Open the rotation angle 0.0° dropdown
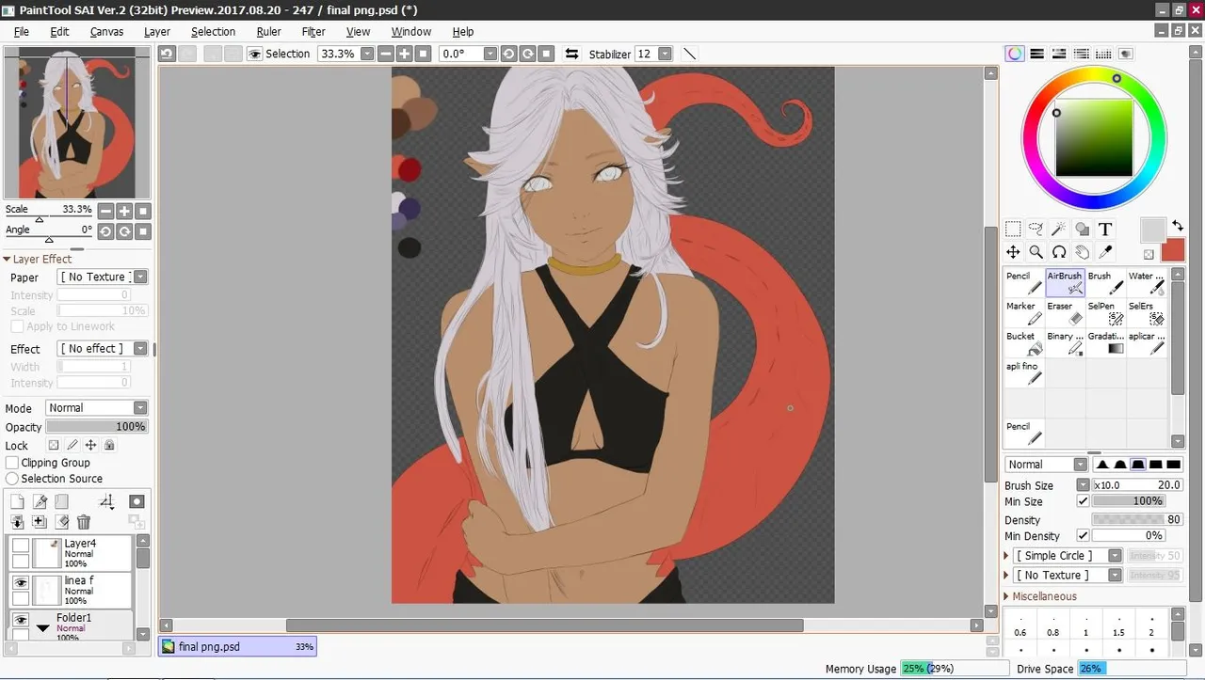The width and height of the screenshot is (1205, 680). coord(490,54)
